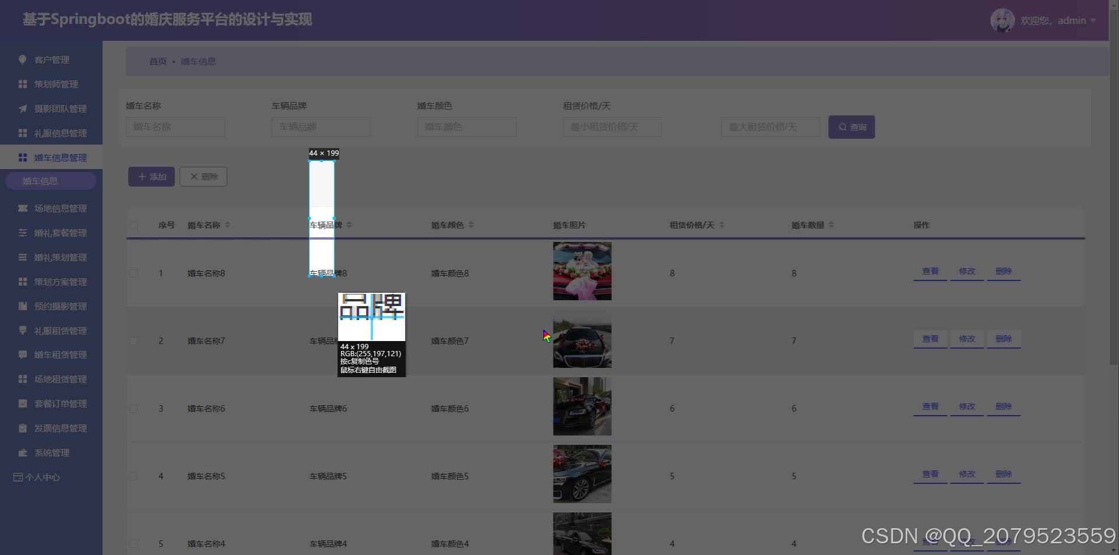Open 摄影团队管理 from the sidebar
The image size is (1119, 555).
(x=60, y=108)
